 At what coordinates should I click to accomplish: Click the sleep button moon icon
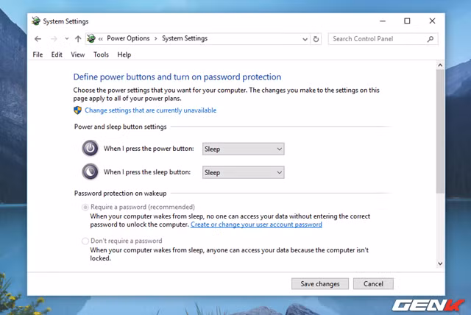[x=90, y=172]
